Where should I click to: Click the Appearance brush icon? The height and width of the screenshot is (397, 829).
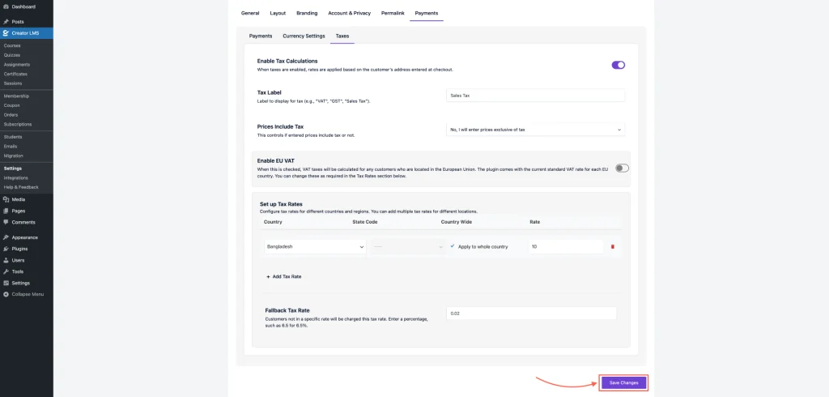(x=6, y=237)
